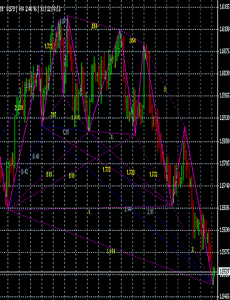The height and width of the screenshot is (300, 230).
Task: Click the 0.42 ratio label
Action: pyautogui.click(x=25, y=172)
